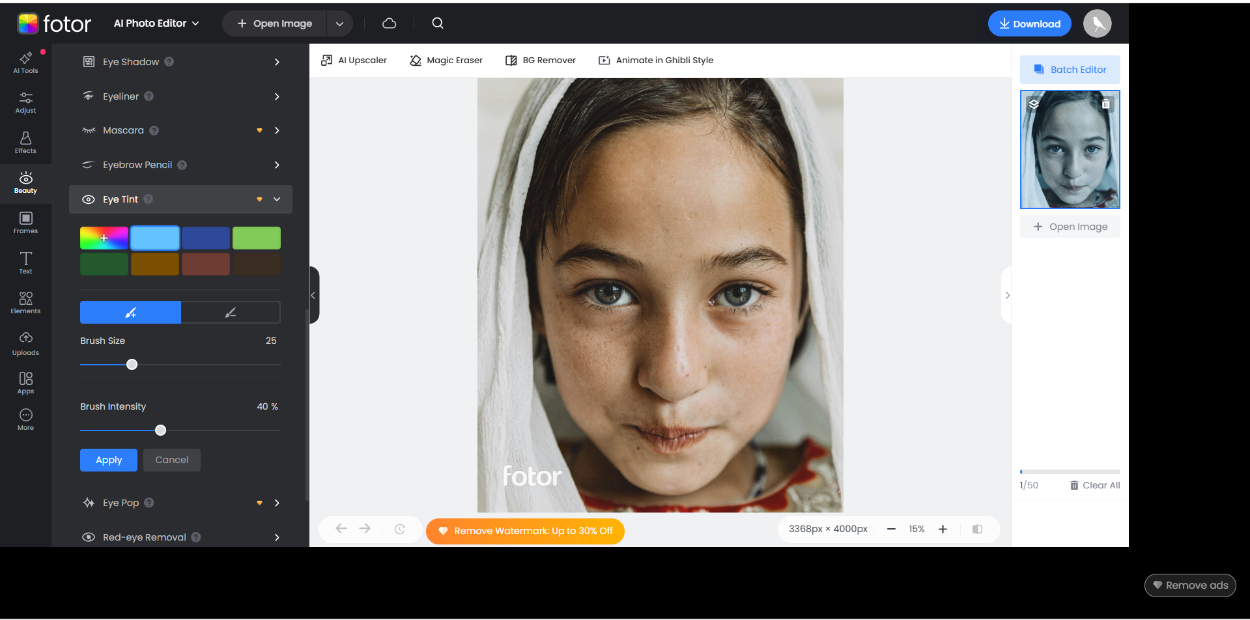Image resolution: width=1250 pixels, height=620 pixels.
Task: Select the portrait thumbnail in right panel
Action: [x=1070, y=150]
